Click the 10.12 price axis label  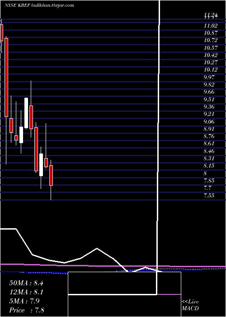pos(211,70)
